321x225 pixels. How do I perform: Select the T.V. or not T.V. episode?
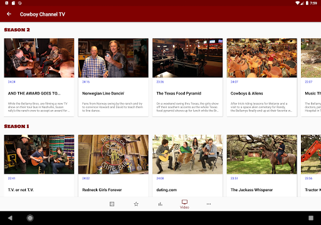(x=39, y=166)
